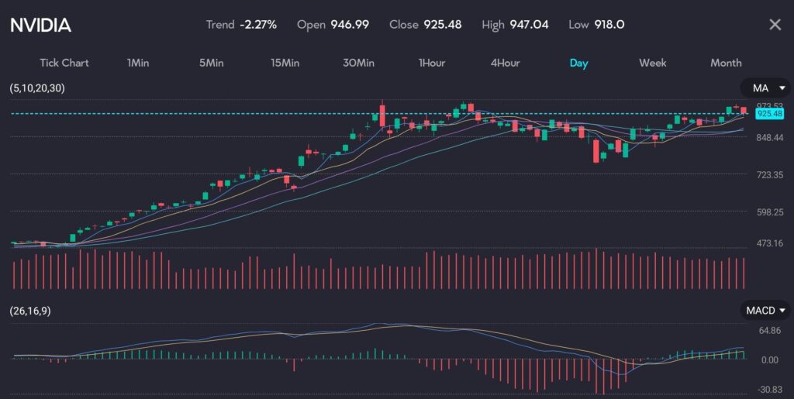
Task: Select the Day timeframe
Action: pyautogui.click(x=578, y=63)
